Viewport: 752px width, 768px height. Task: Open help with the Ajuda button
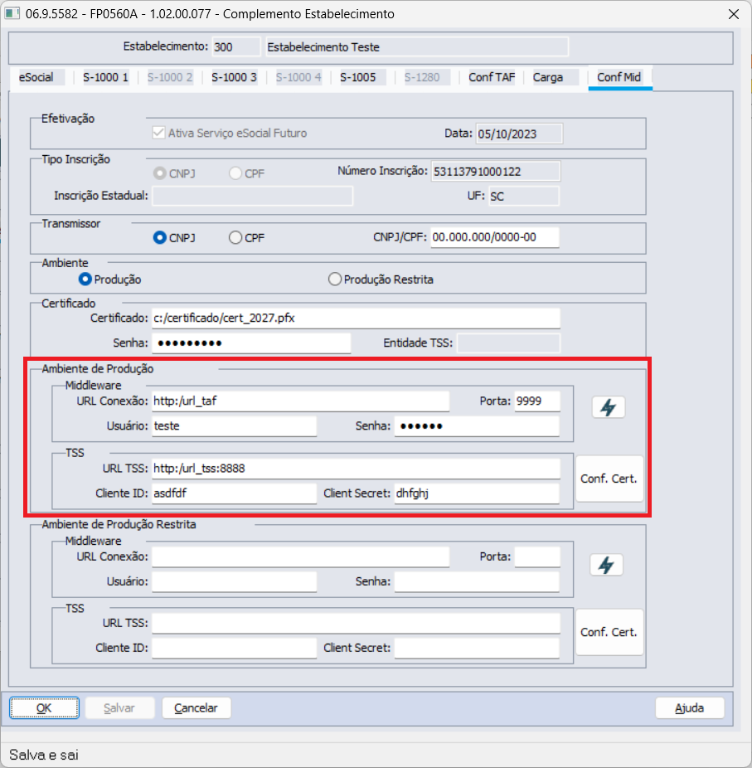(x=689, y=707)
